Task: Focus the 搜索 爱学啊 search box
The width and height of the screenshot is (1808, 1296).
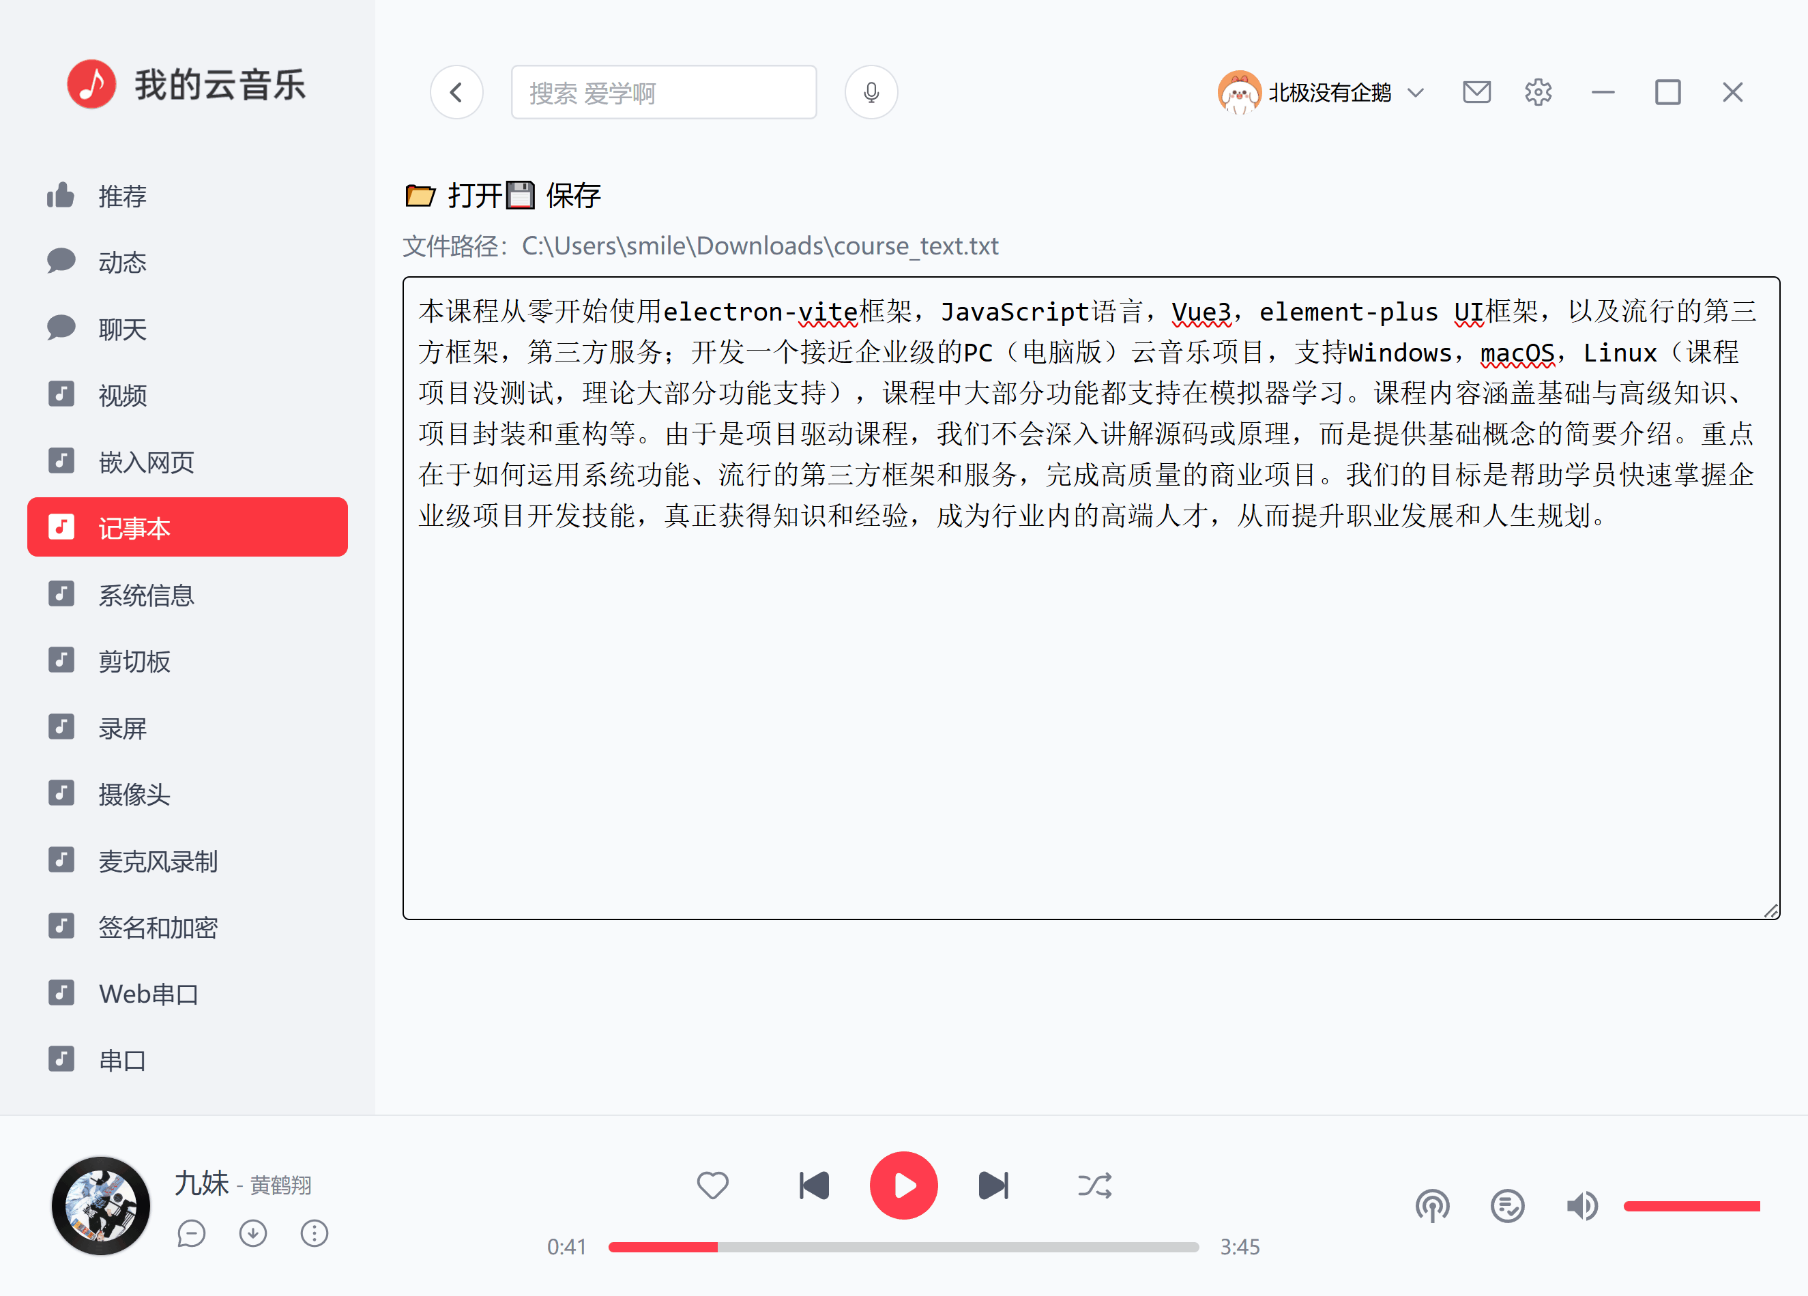Action: pyautogui.click(x=663, y=93)
